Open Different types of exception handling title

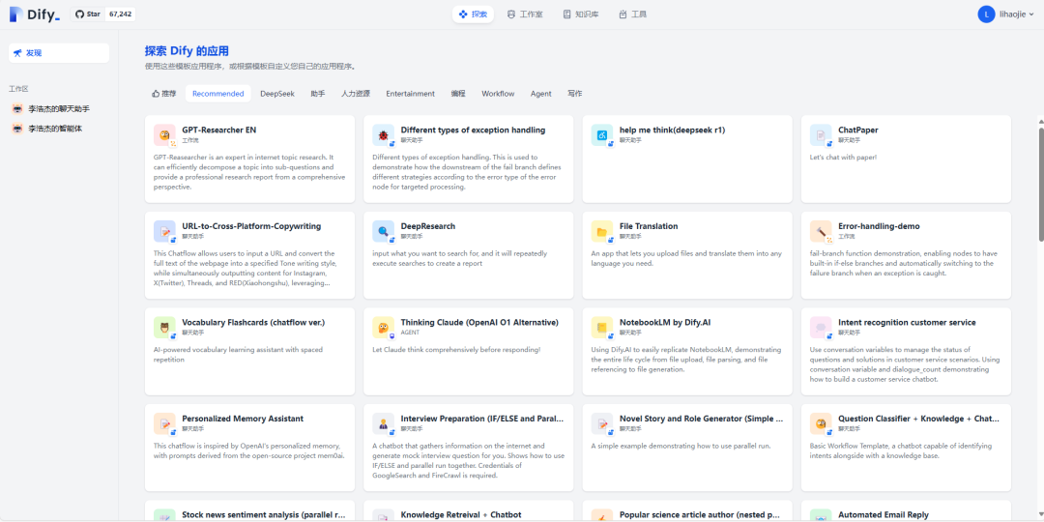tap(473, 130)
